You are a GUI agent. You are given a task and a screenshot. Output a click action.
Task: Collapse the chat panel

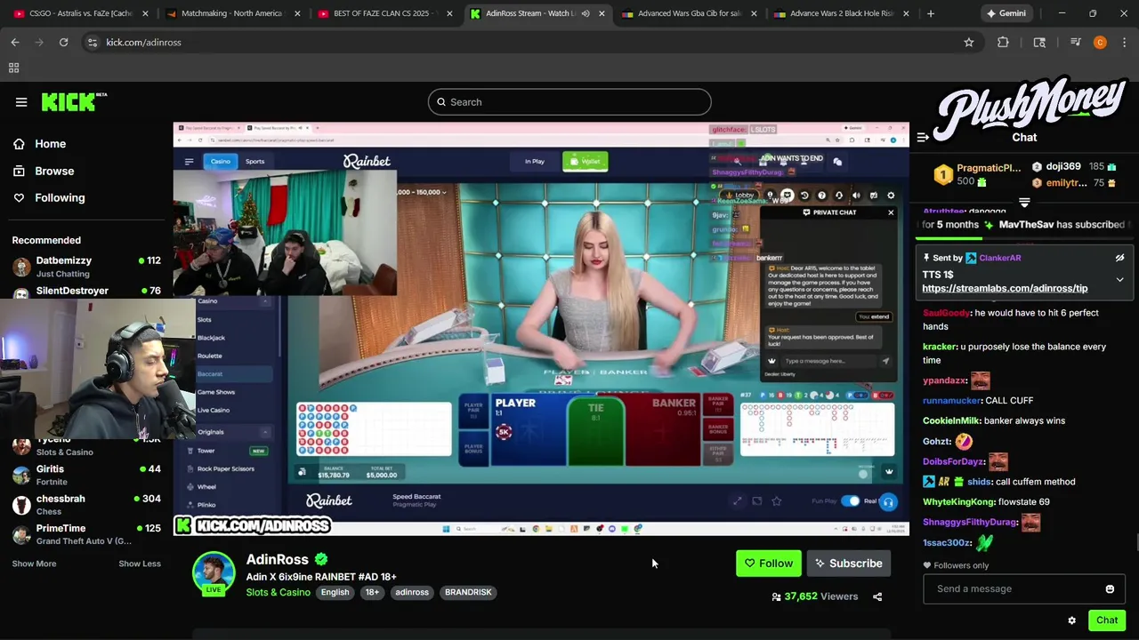click(923, 137)
